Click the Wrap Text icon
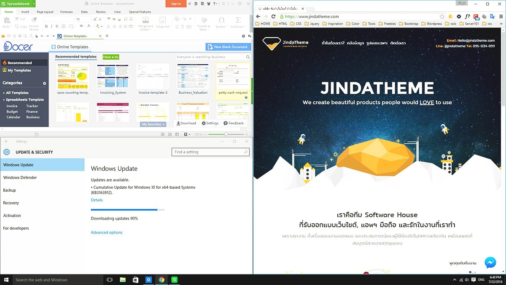The height and width of the screenshot is (285, 506). pos(163,23)
